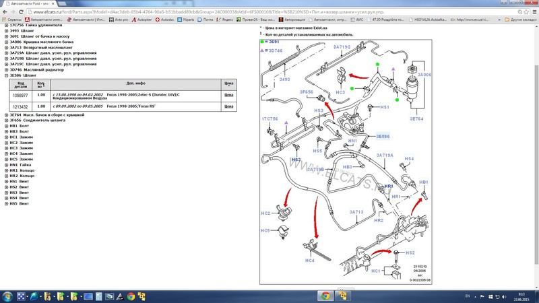Screen dimensions: 539x303
Task: Open the Windows Start orb
Action: [x=7, y=296]
